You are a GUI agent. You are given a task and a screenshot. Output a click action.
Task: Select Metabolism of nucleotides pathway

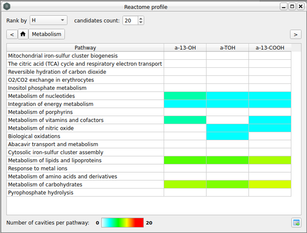(x=85, y=96)
